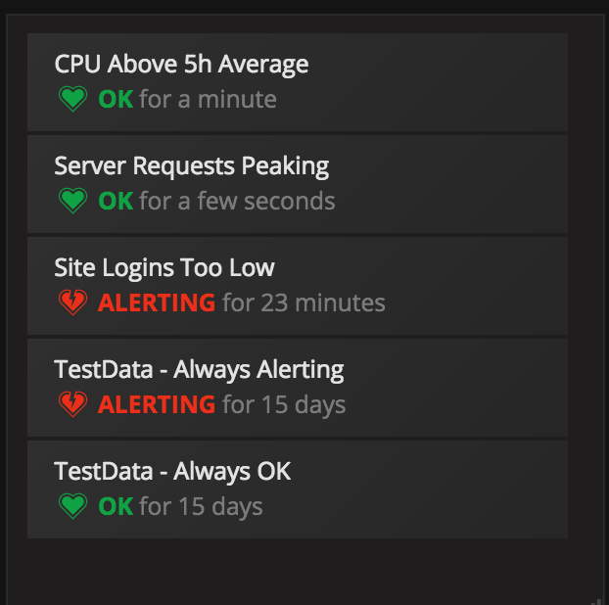
Task: Click the broken heart icon under Site Logins Too Low
Action: [x=72, y=302]
